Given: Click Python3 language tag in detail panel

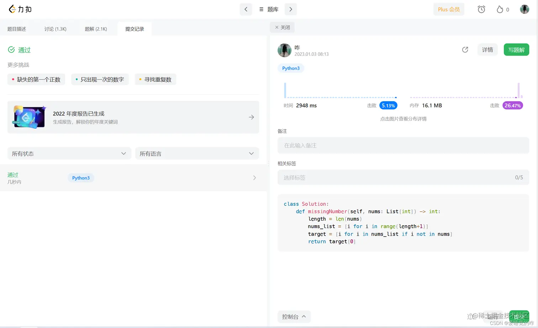Looking at the screenshot, I should tap(291, 68).
